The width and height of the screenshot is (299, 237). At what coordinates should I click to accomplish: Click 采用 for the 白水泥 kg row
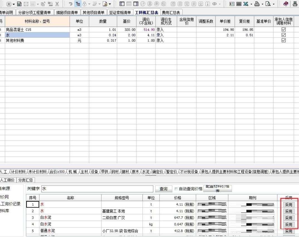pyautogui.click(x=288, y=224)
